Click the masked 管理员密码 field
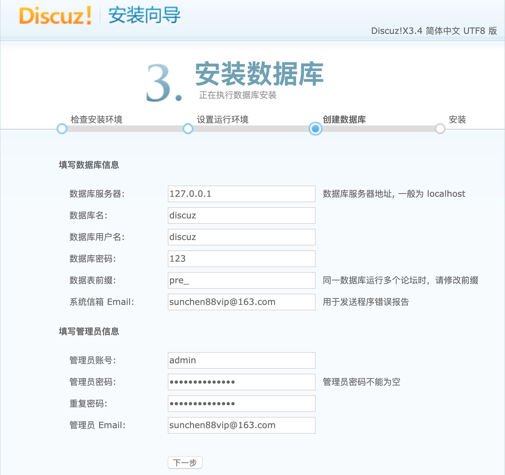 point(241,382)
